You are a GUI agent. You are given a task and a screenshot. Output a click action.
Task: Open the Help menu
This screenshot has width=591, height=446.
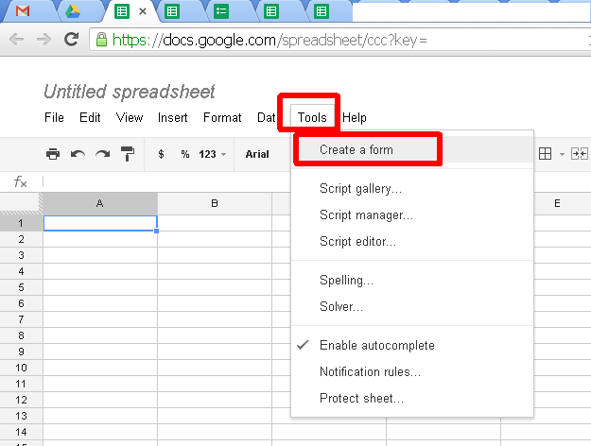point(355,117)
